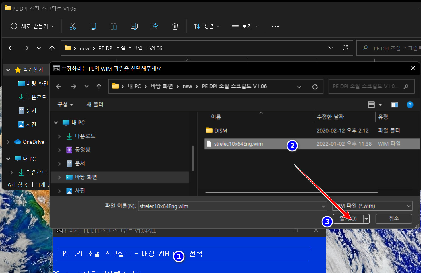This screenshot has height=273, width=421.
Task: Go up one folder in Explorer window
Action: [x=52, y=48]
